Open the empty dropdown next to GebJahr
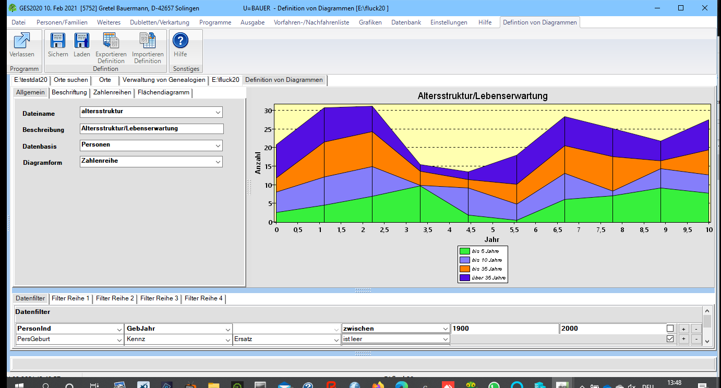Viewport: 721px width, 388px height. pos(337,329)
